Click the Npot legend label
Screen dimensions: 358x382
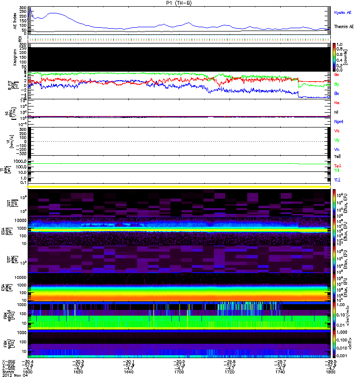pos(338,121)
